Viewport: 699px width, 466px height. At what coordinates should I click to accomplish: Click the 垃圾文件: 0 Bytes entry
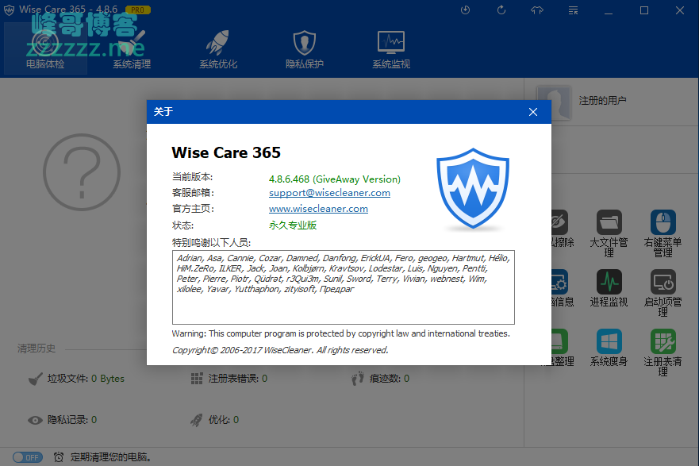point(77,379)
